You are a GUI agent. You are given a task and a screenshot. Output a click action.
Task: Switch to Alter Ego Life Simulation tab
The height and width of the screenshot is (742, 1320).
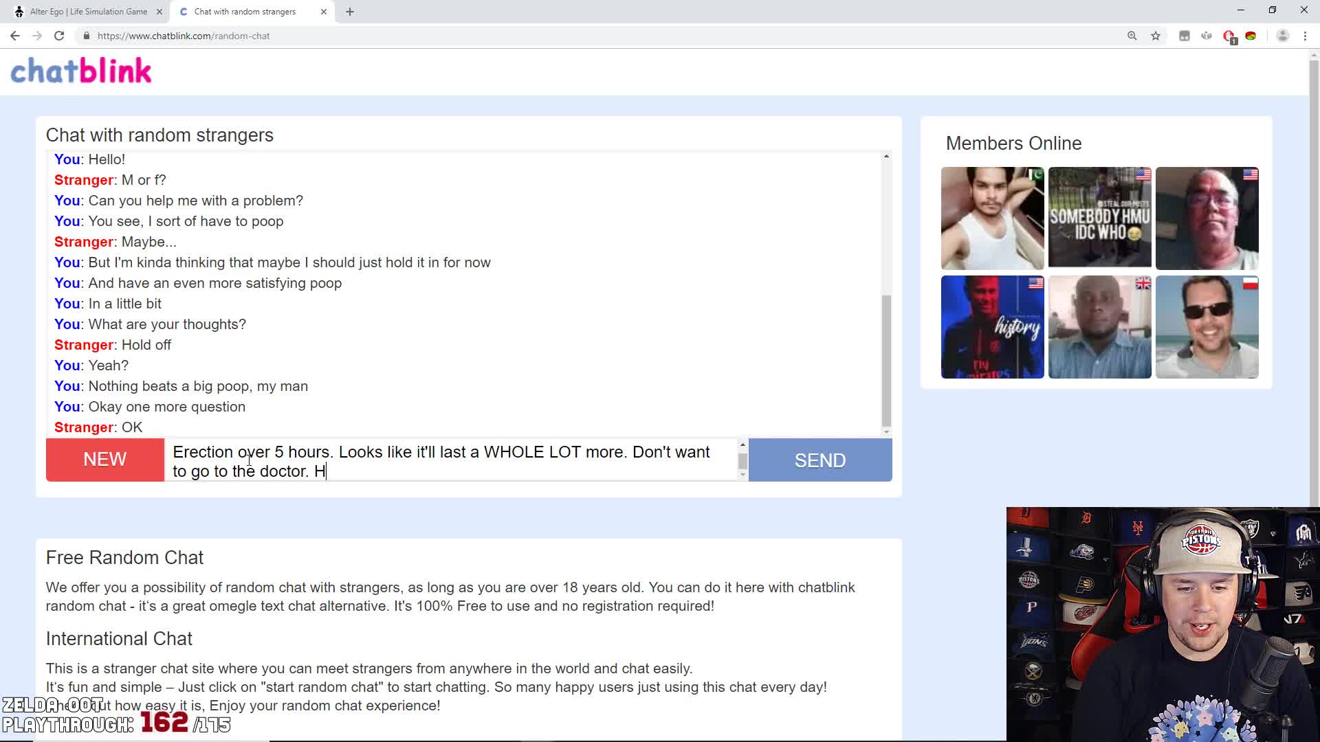pos(88,12)
